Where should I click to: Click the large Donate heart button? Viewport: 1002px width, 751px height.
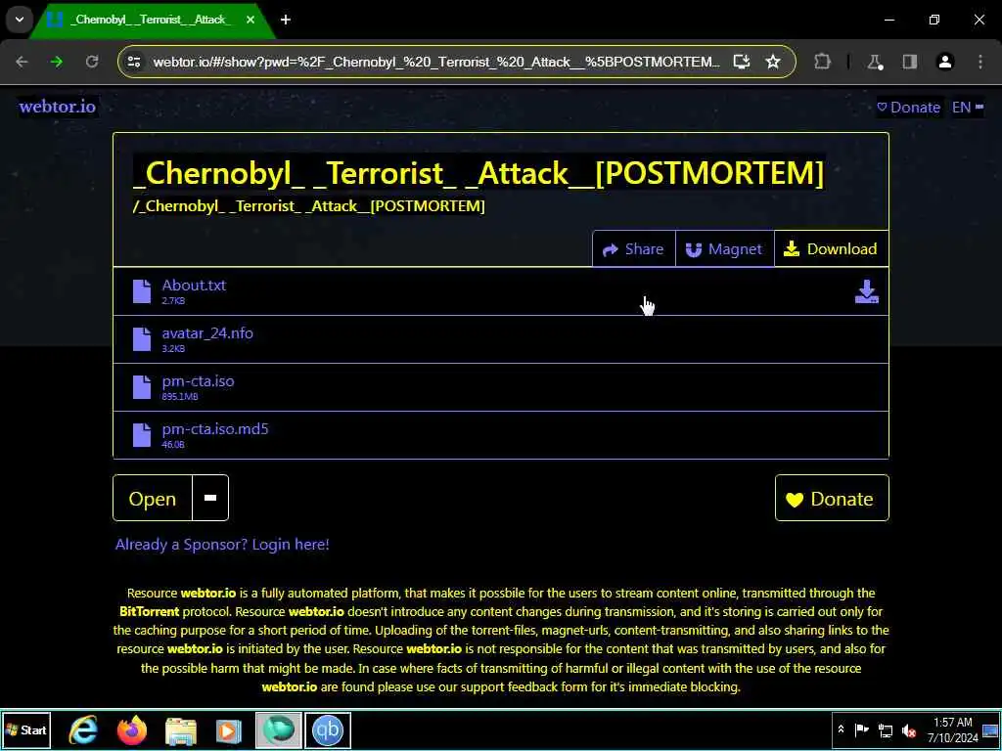832,498
